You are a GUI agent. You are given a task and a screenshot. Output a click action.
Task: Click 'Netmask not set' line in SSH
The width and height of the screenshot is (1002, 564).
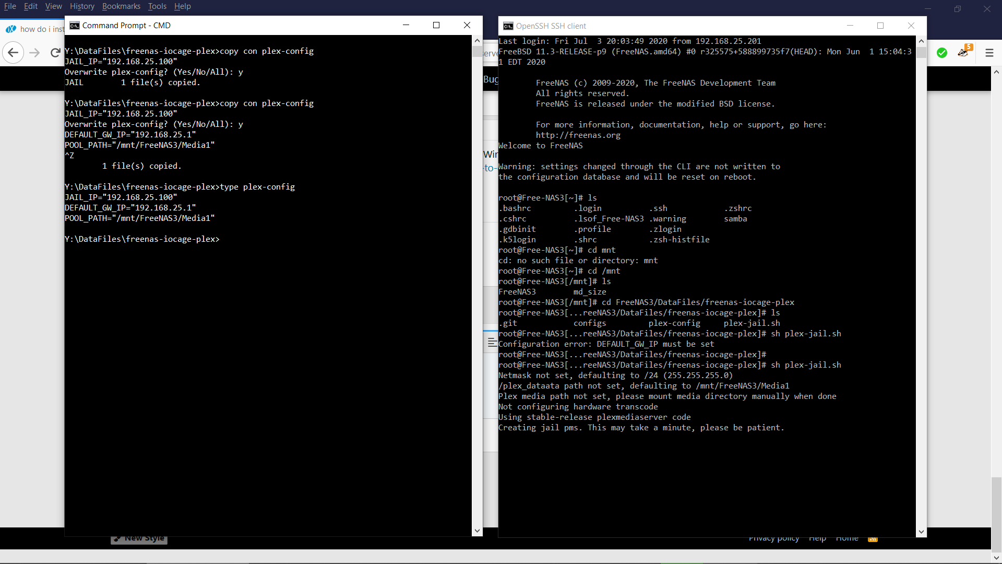point(616,375)
